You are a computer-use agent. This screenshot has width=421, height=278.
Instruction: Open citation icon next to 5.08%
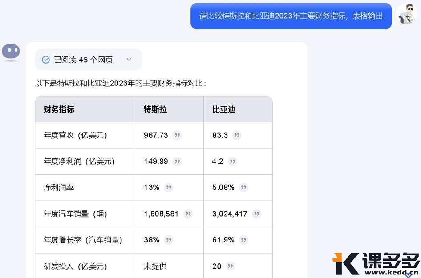tap(243, 187)
